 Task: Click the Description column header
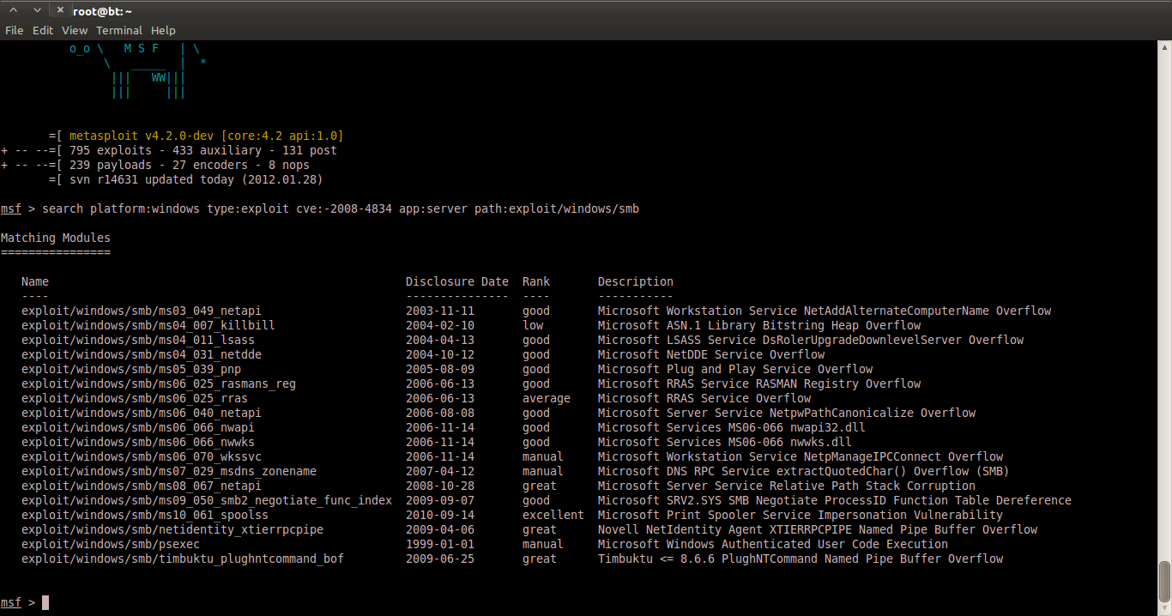point(636,281)
